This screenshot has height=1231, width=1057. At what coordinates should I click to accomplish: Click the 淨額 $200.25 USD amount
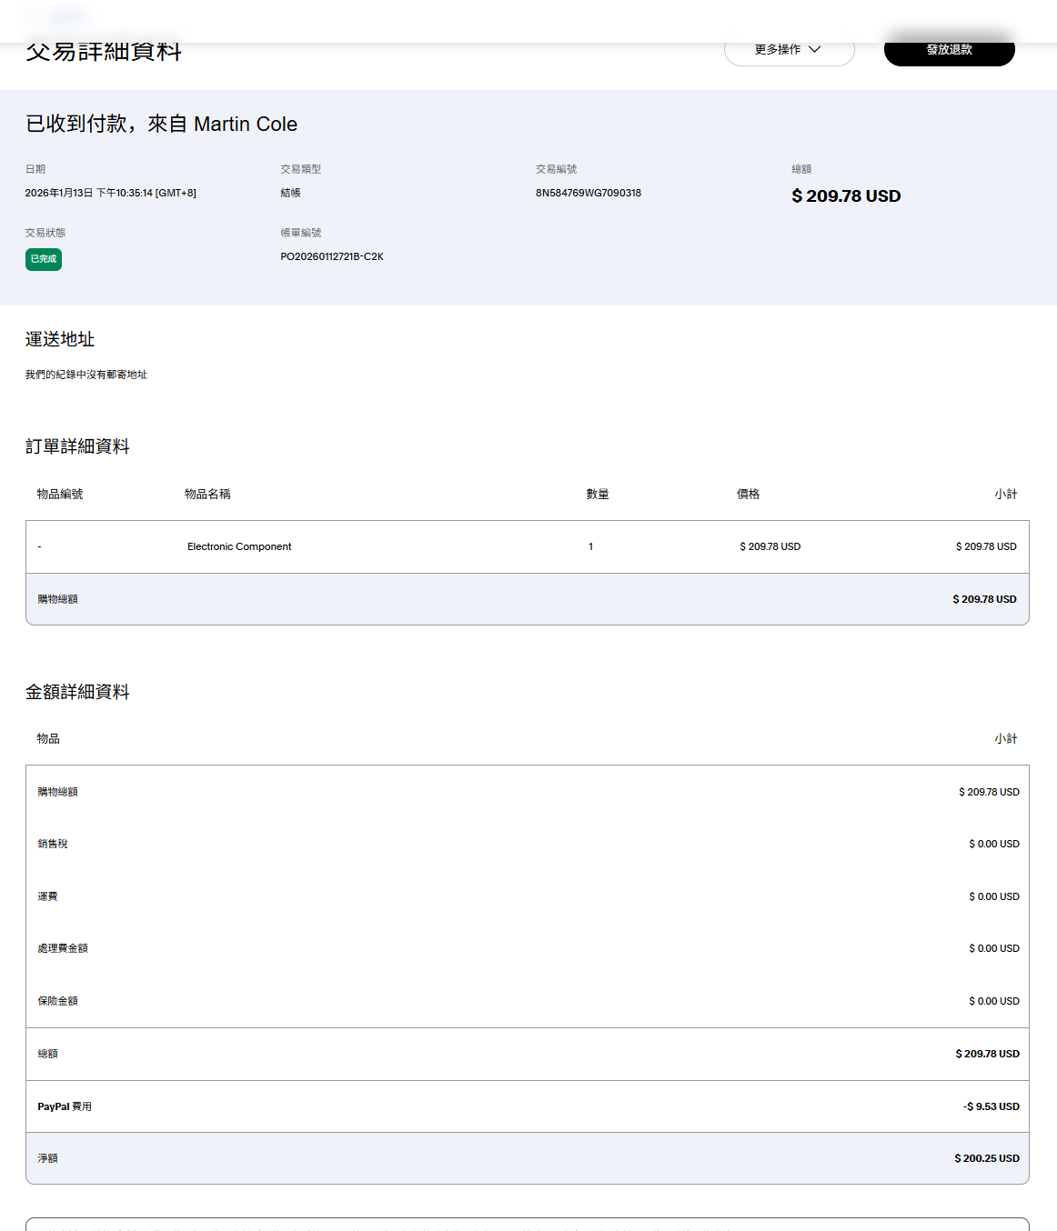point(986,1158)
